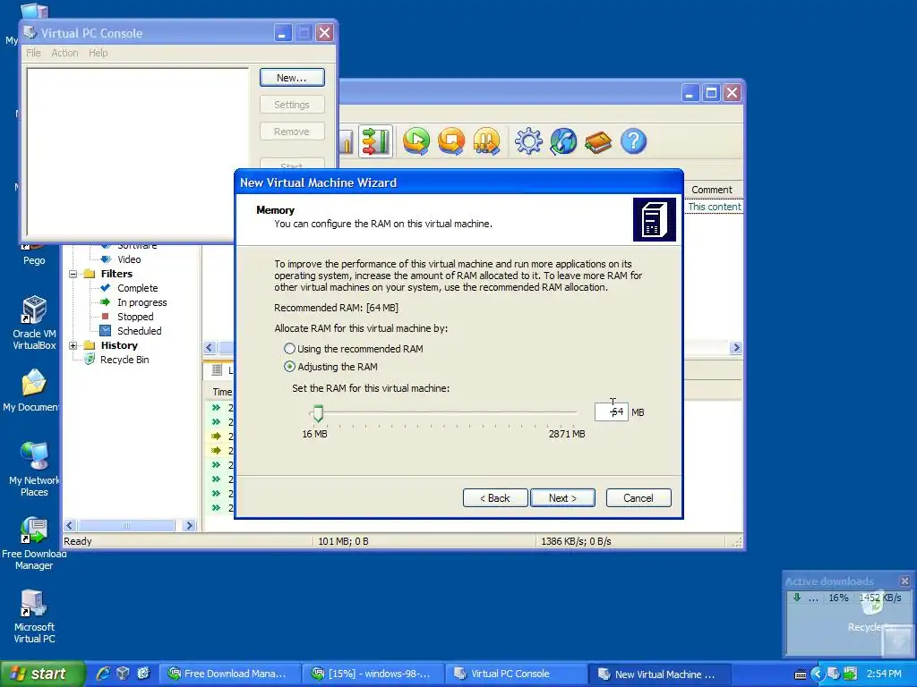The image size is (917, 687).
Task: Click Virtual PC tray icon
Action: point(834,674)
